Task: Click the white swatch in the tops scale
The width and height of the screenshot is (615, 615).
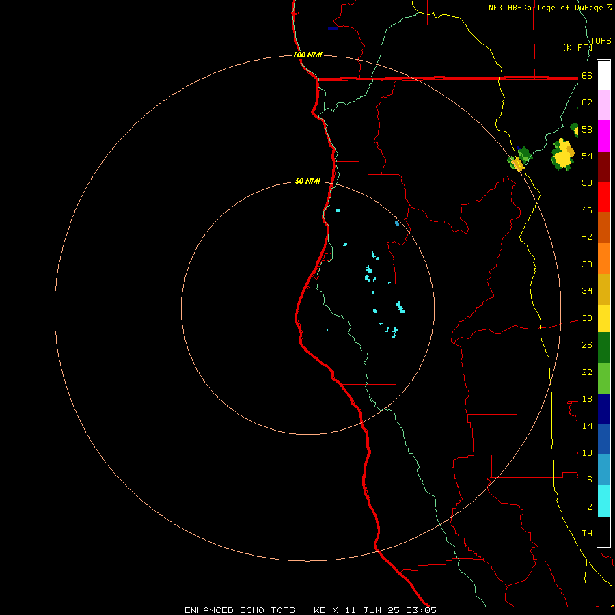Action: pyautogui.click(x=603, y=75)
